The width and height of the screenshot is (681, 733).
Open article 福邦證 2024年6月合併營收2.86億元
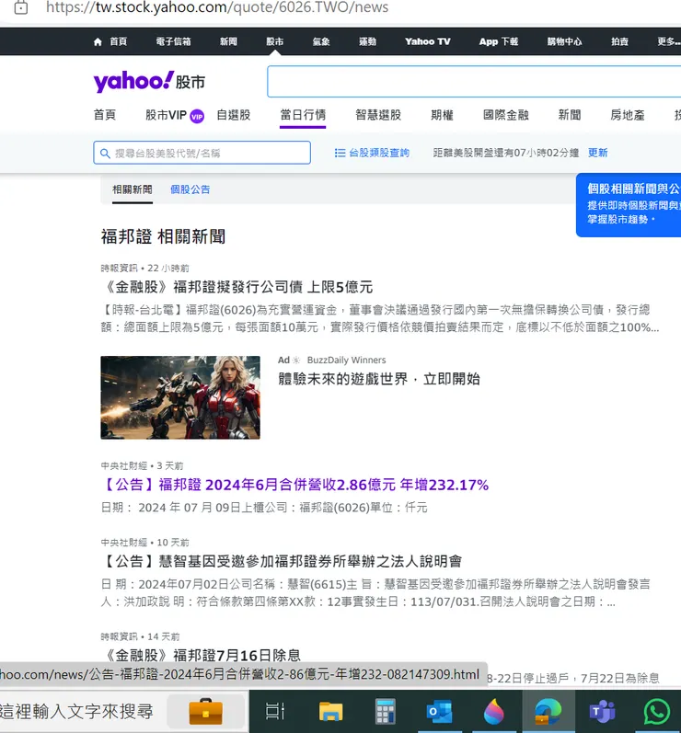point(294,485)
